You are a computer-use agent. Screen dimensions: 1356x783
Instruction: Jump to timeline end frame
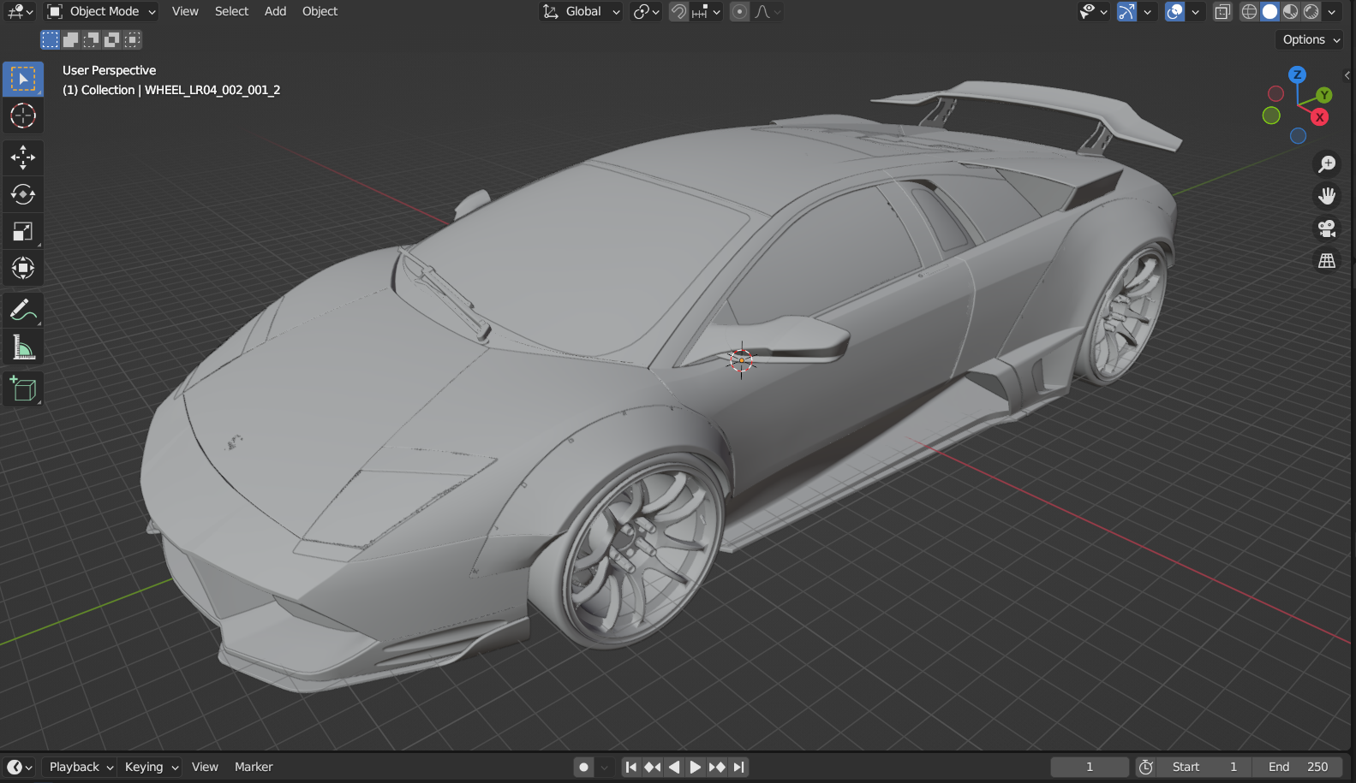click(x=738, y=767)
